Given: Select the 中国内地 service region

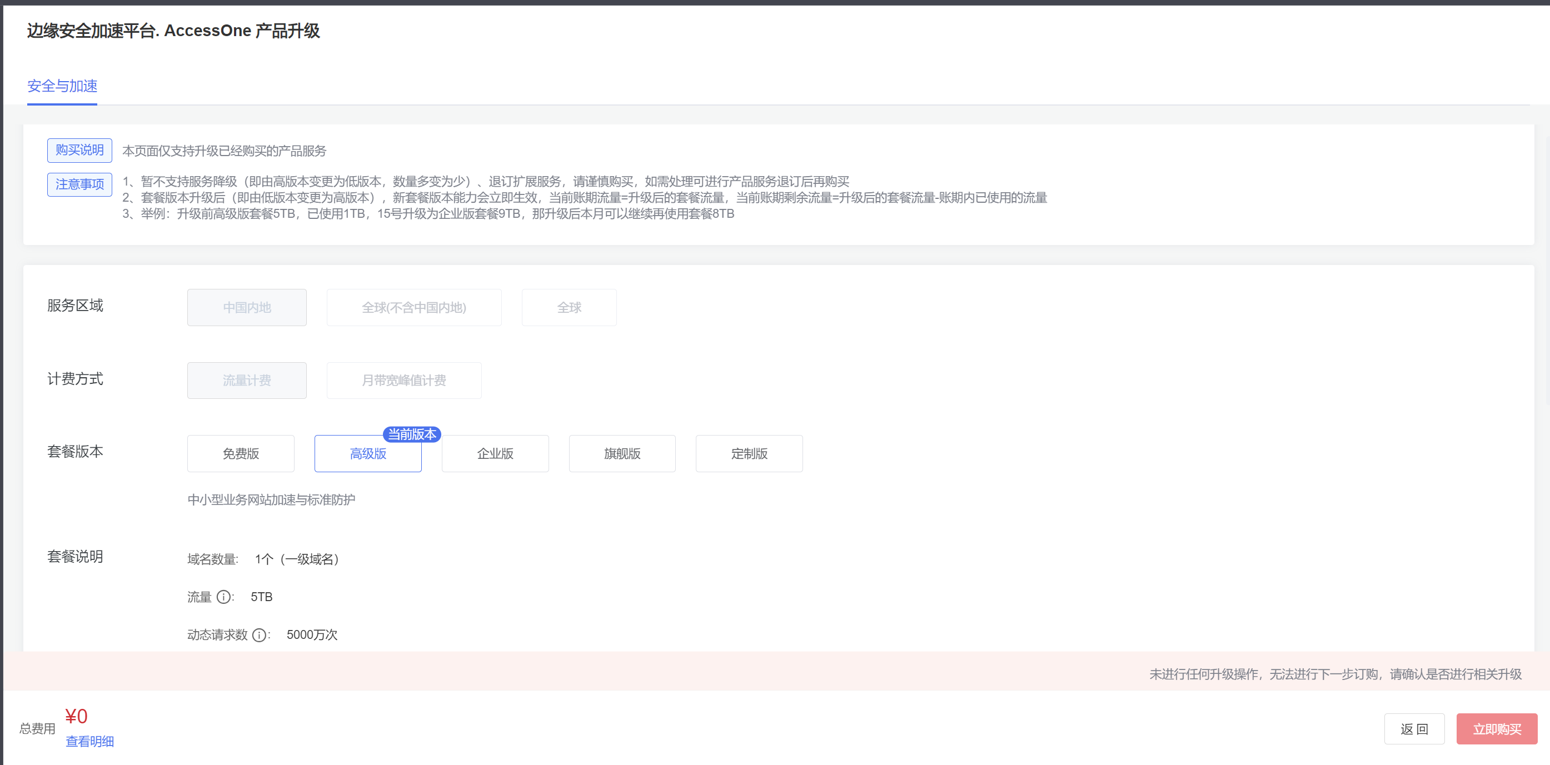Looking at the screenshot, I should pos(247,307).
